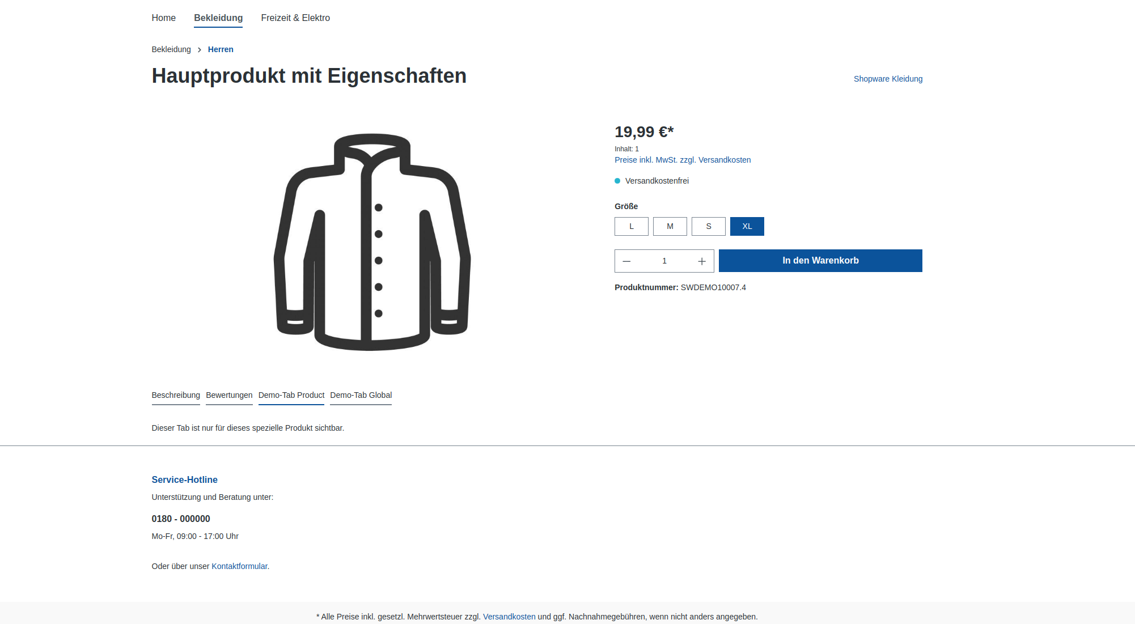Image resolution: width=1135 pixels, height=624 pixels.
Task: Select size L option
Action: [632, 226]
